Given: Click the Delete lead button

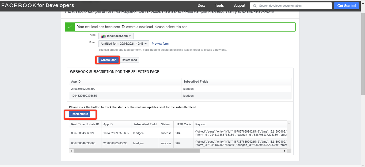Looking at the screenshot, I should pyautogui.click(x=129, y=60).
